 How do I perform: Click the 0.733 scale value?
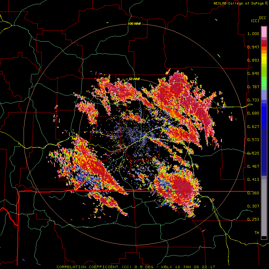click(x=253, y=100)
